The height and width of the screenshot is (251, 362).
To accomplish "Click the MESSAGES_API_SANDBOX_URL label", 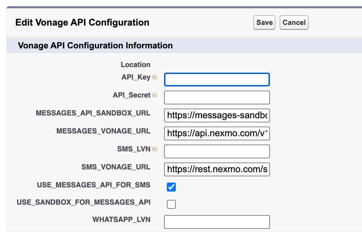I will [93, 113].
